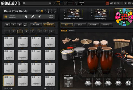Select the Finger Tap articulation
The image size is (133, 90).
pos(68,84)
